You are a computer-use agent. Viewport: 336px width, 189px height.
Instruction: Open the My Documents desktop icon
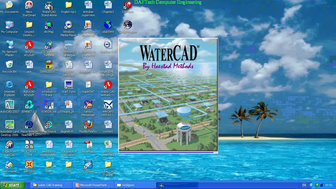pos(9,5)
